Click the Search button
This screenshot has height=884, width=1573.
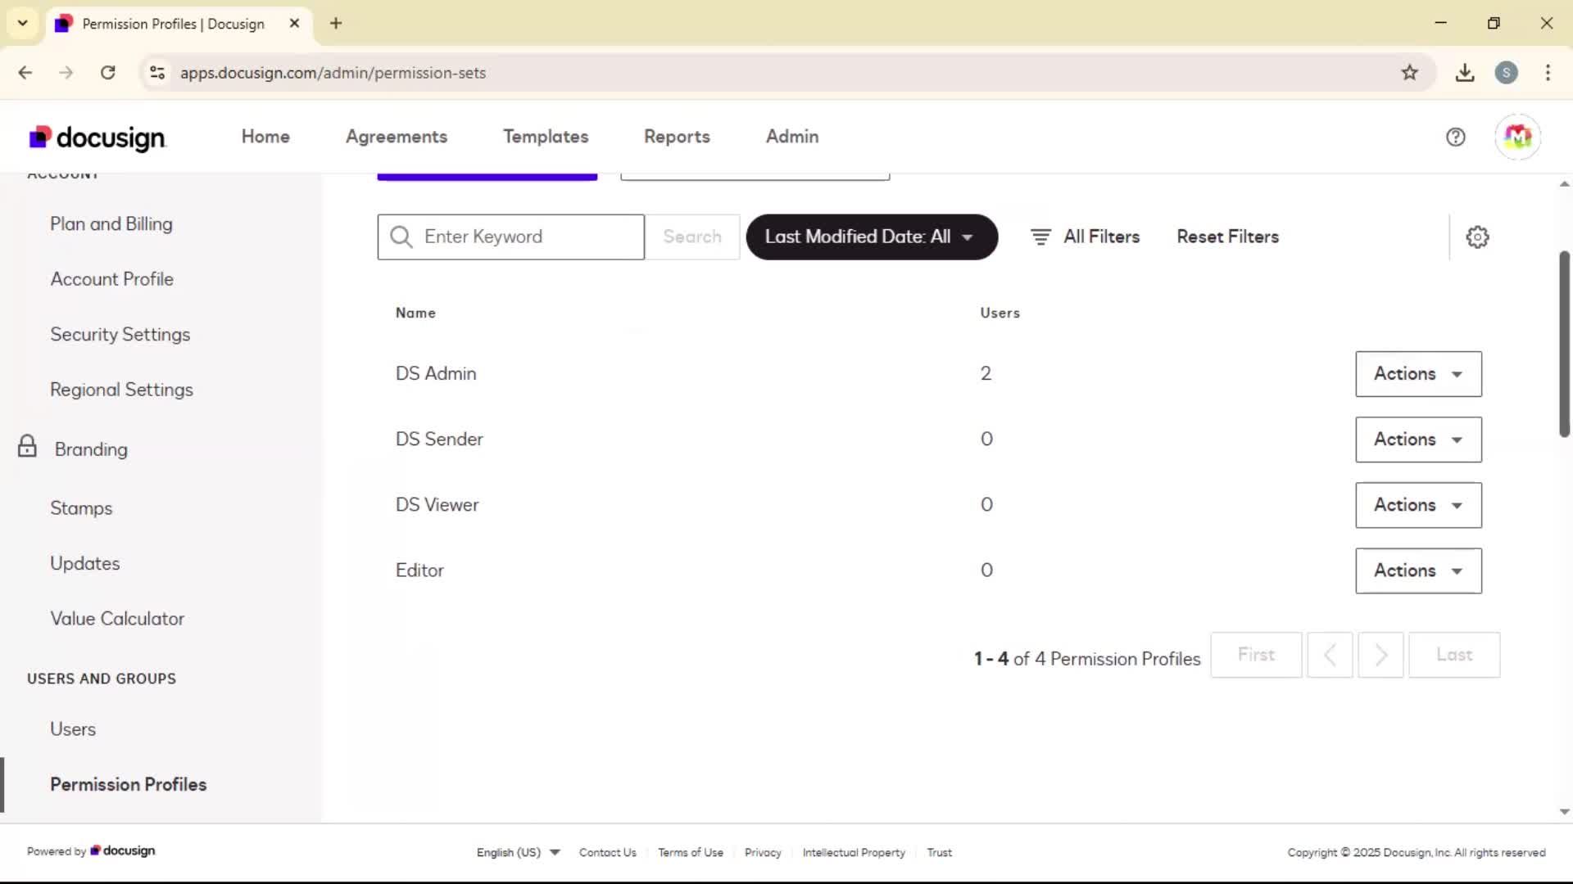(692, 237)
